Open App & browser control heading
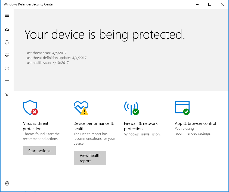The image size is (229, 192). tap(195, 123)
